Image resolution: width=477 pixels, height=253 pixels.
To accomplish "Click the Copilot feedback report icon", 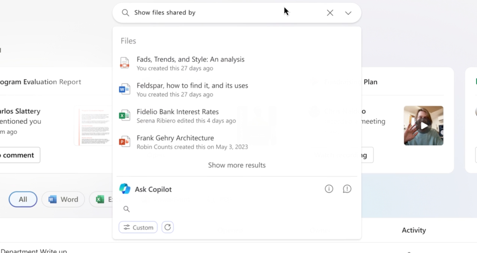I will 347,189.
